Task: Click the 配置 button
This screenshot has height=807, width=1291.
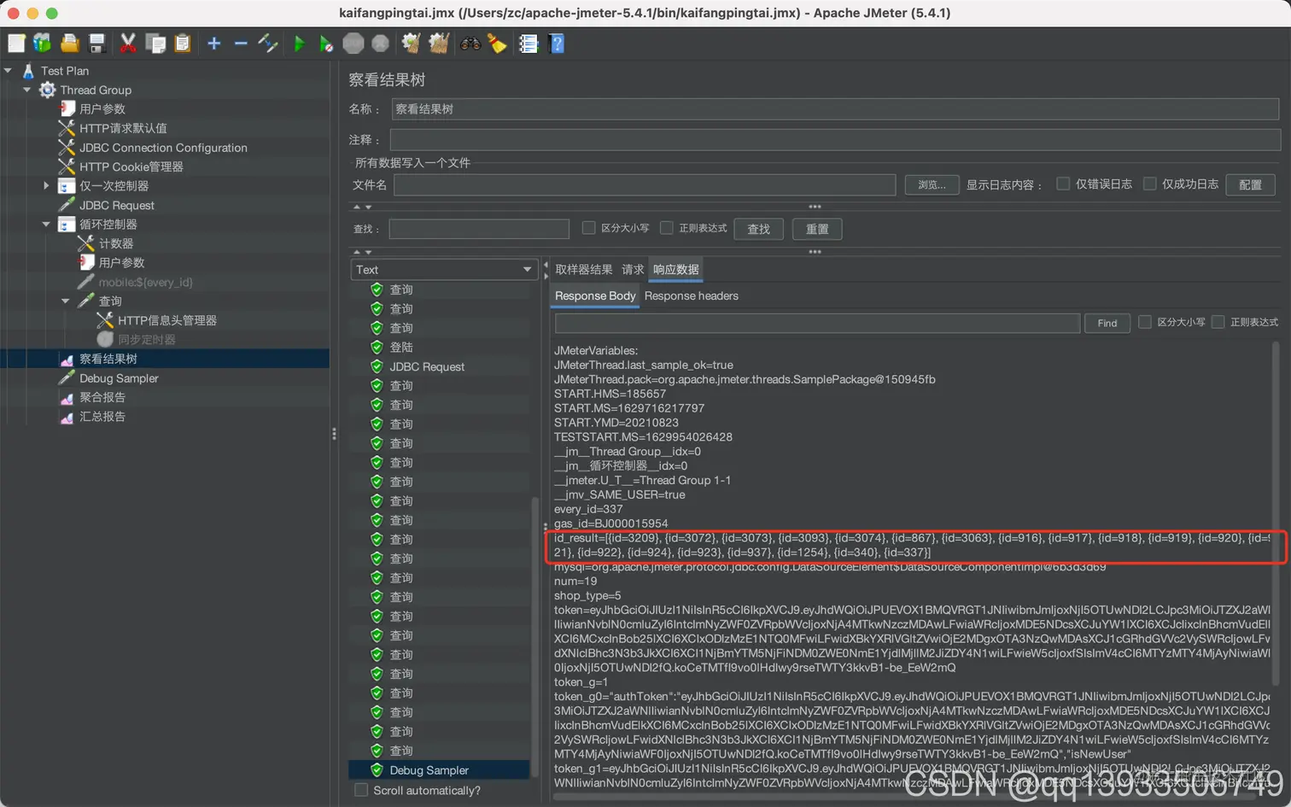Action: pos(1251,184)
